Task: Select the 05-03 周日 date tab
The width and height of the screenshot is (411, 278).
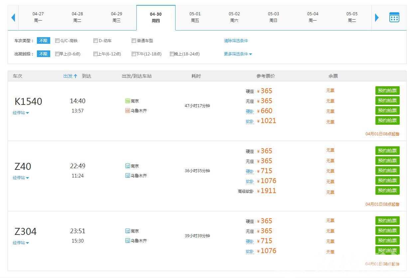Action: 274,17
